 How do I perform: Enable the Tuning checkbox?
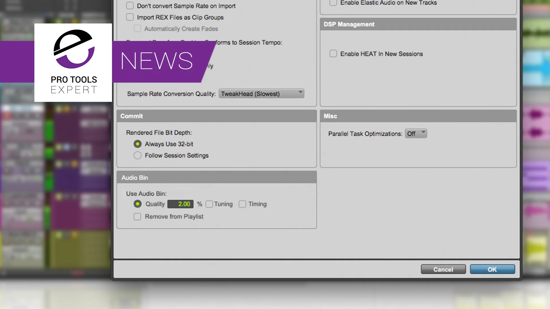[209, 204]
